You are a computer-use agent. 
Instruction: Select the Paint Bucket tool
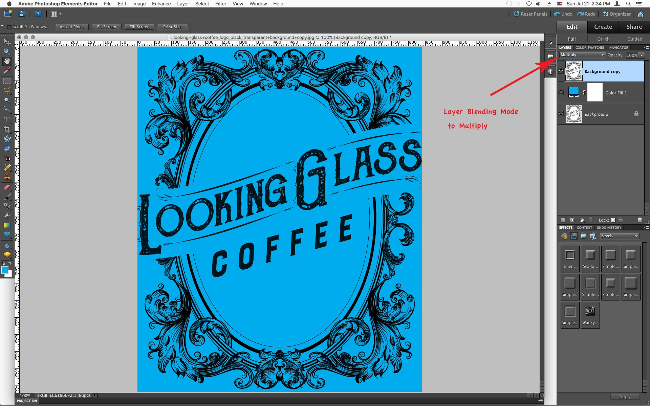7,216
